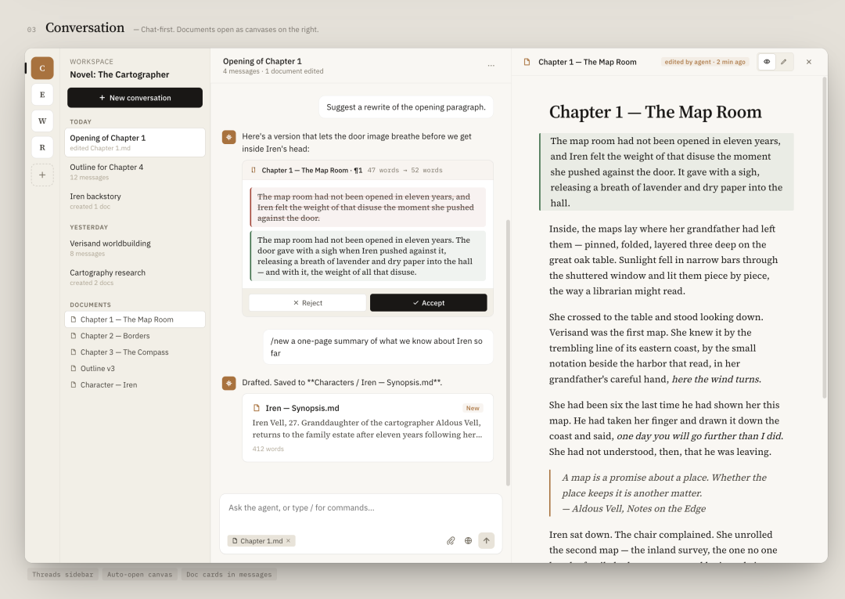Viewport: 845px width, 599px height.
Task: Start a New conversation
Action: tap(135, 98)
